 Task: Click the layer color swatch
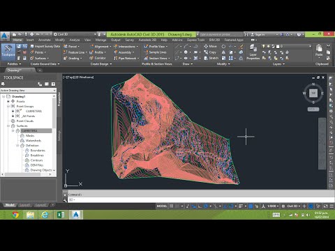(x=278, y=46)
